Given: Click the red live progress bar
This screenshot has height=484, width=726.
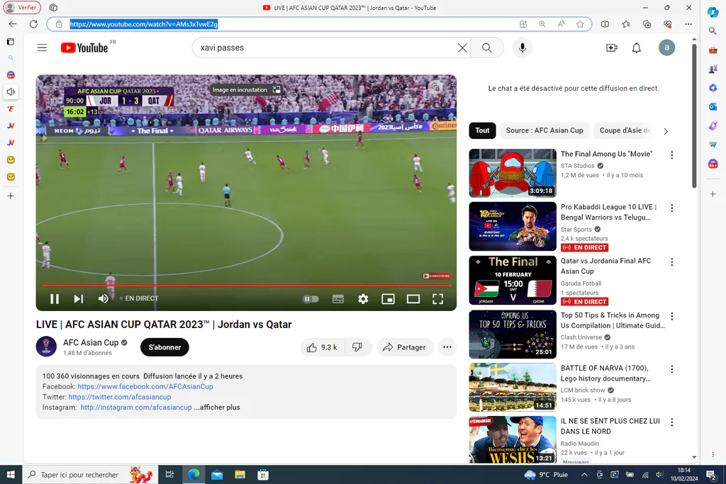Looking at the screenshot, I should 246,286.
